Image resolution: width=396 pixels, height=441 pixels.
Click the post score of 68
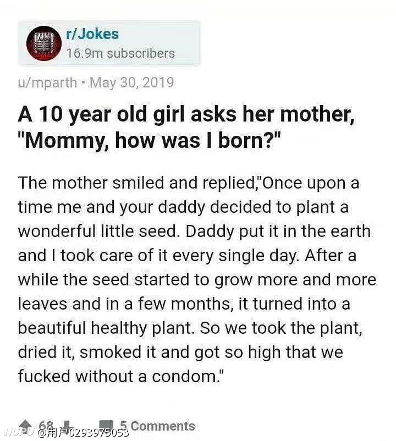click(x=46, y=425)
